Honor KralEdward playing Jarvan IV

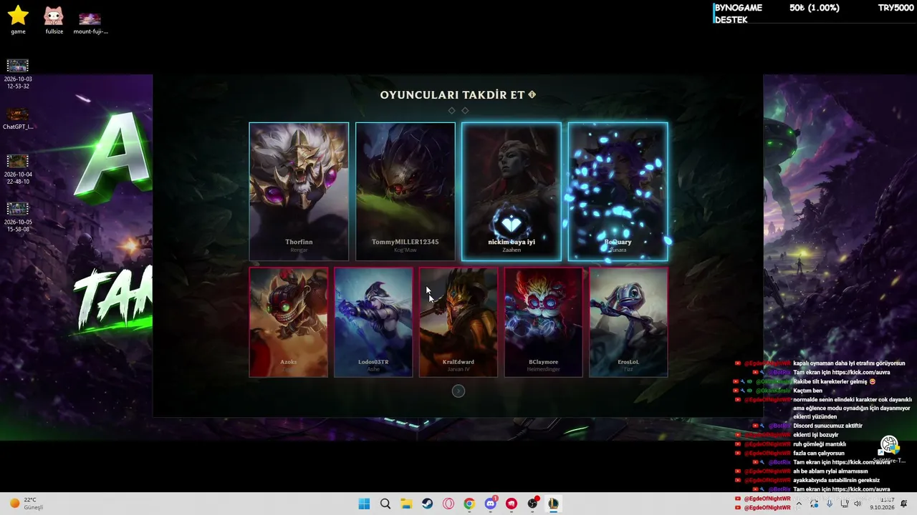458,322
